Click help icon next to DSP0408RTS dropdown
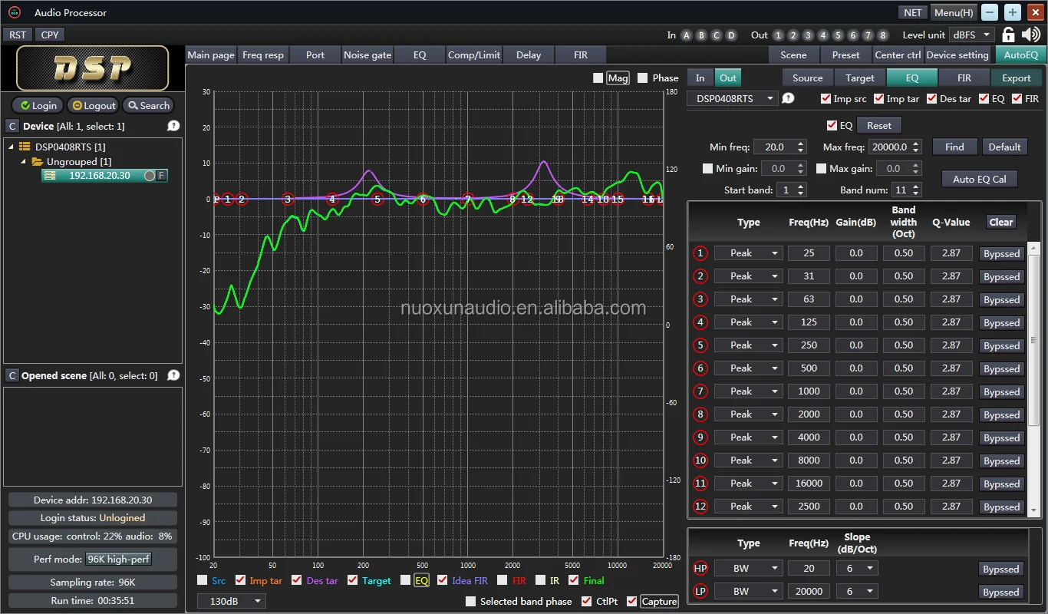The height and width of the screenshot is (614, 1048). (x=788, y=98)
